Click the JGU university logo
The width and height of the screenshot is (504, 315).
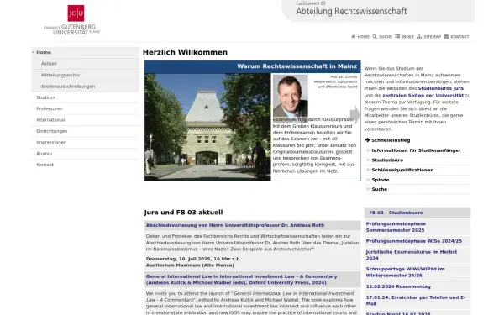[72, 20]
